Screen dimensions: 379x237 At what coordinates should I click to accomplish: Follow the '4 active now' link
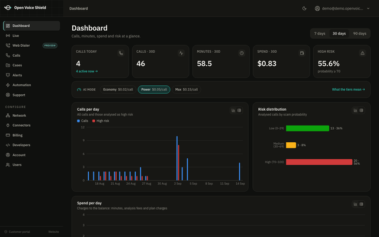click(x=87, y=71)
